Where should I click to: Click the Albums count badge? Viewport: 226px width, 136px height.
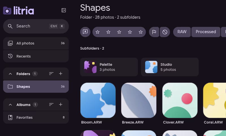click(35, 105)
